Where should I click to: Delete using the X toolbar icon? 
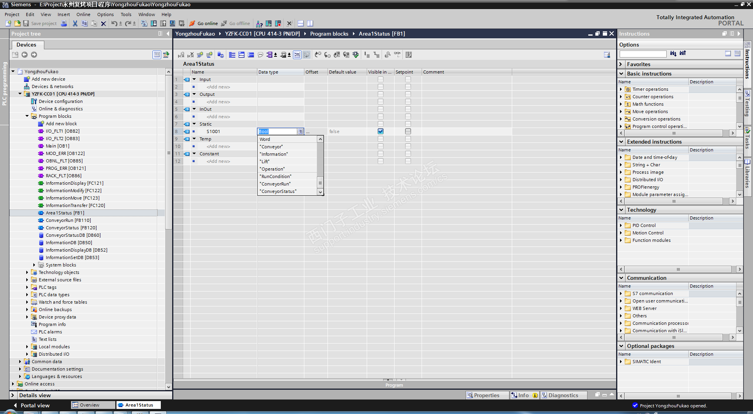coord(104,23)
